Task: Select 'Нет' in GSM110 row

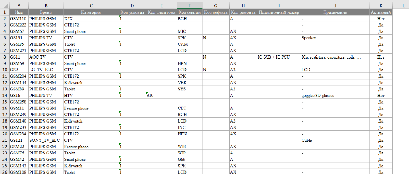Action: tap(381, 19)
